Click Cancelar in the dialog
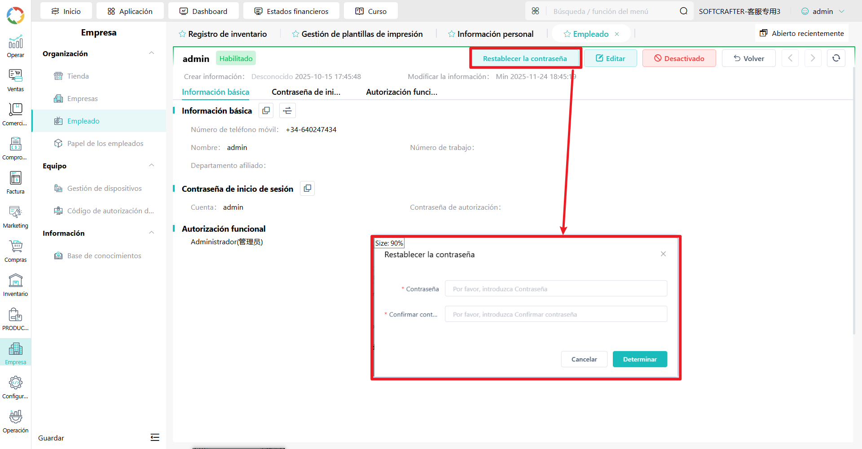862x449 pixels. point(584,359)
